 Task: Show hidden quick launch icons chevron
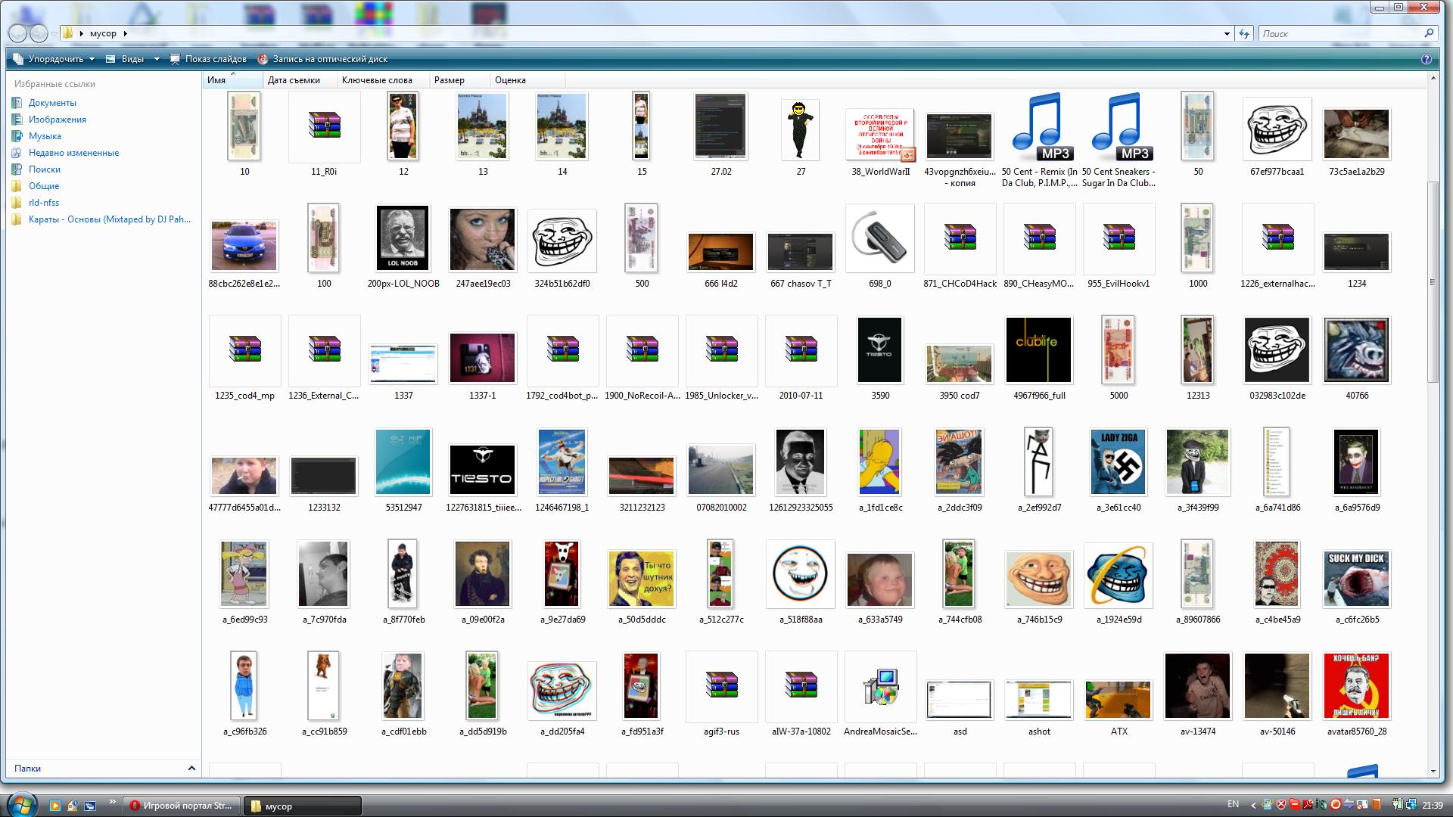[x=113, y=802]
